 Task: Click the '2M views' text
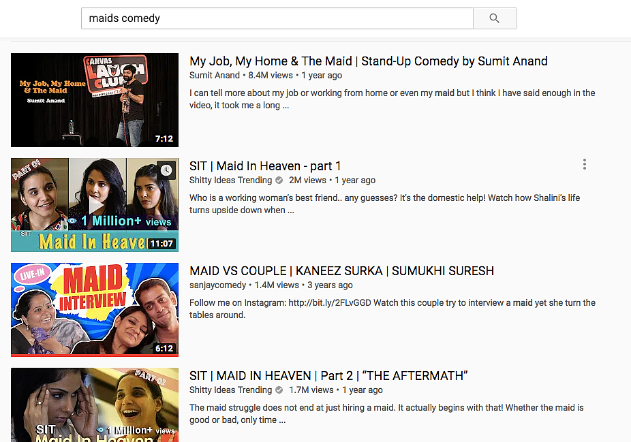[307, 180]
